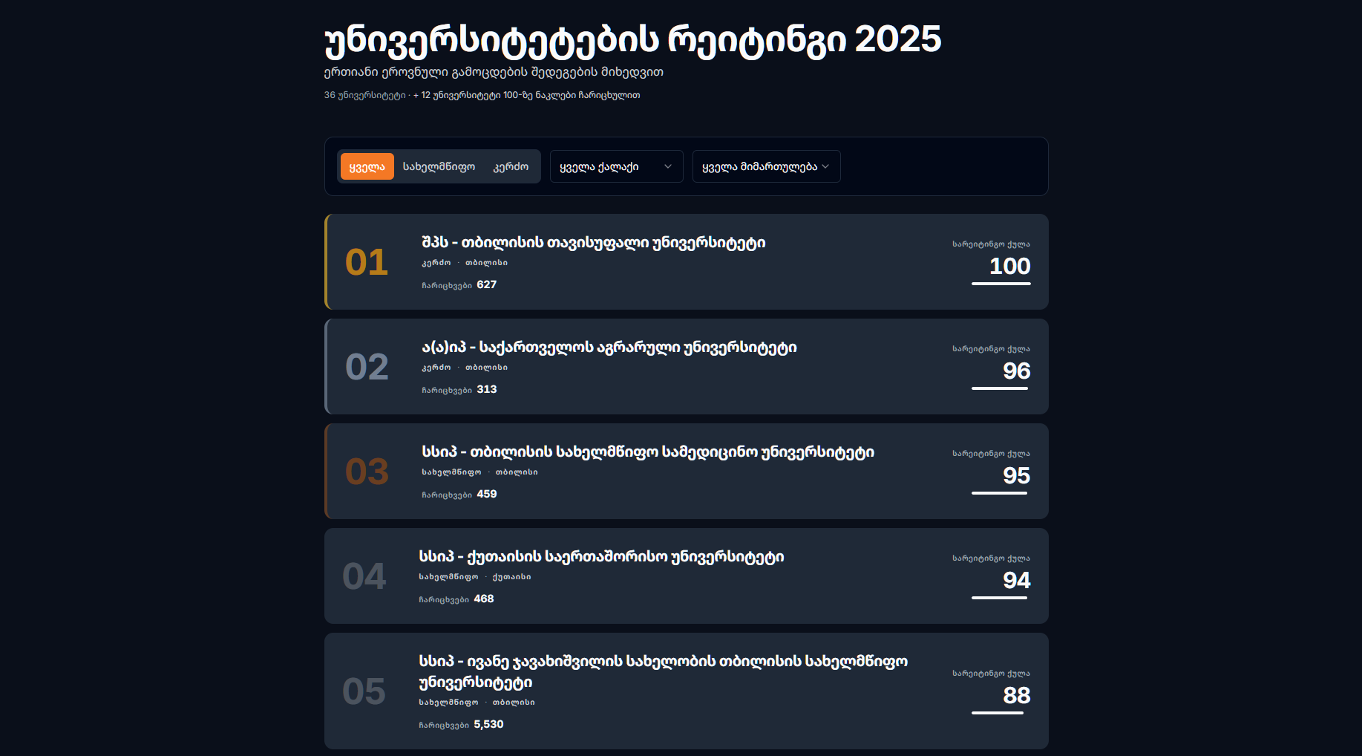Click the 04 rank number
The image size is (1362, 756).
364,576
